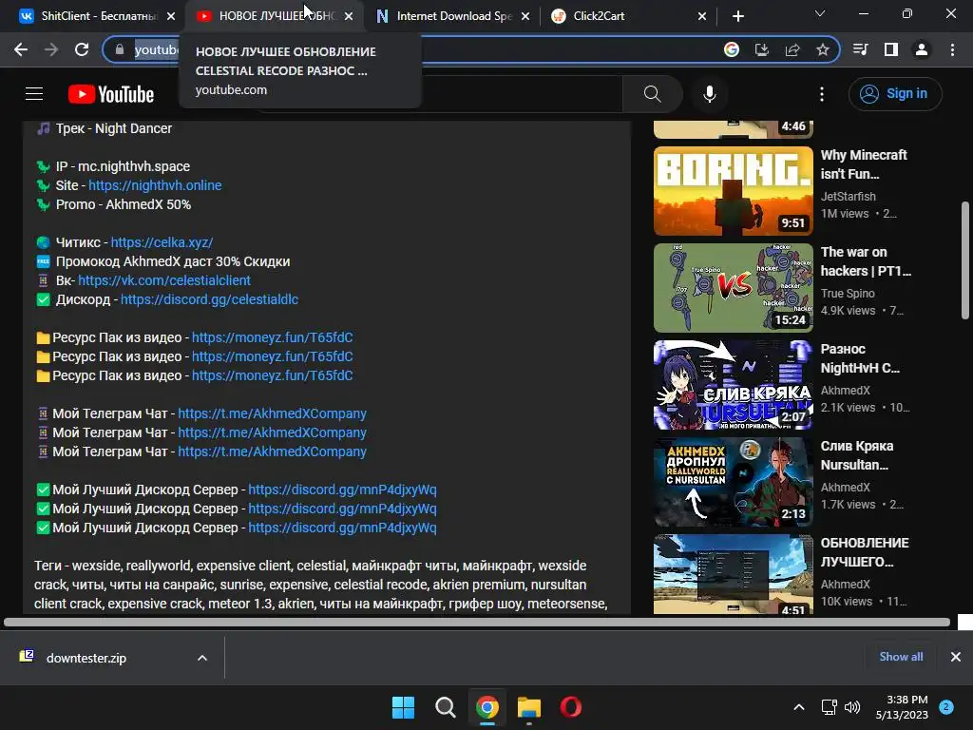Screen dimensions: 973x730
Task: Open the first t.me/AhmedXCompany link
Action: pos(273,413)
